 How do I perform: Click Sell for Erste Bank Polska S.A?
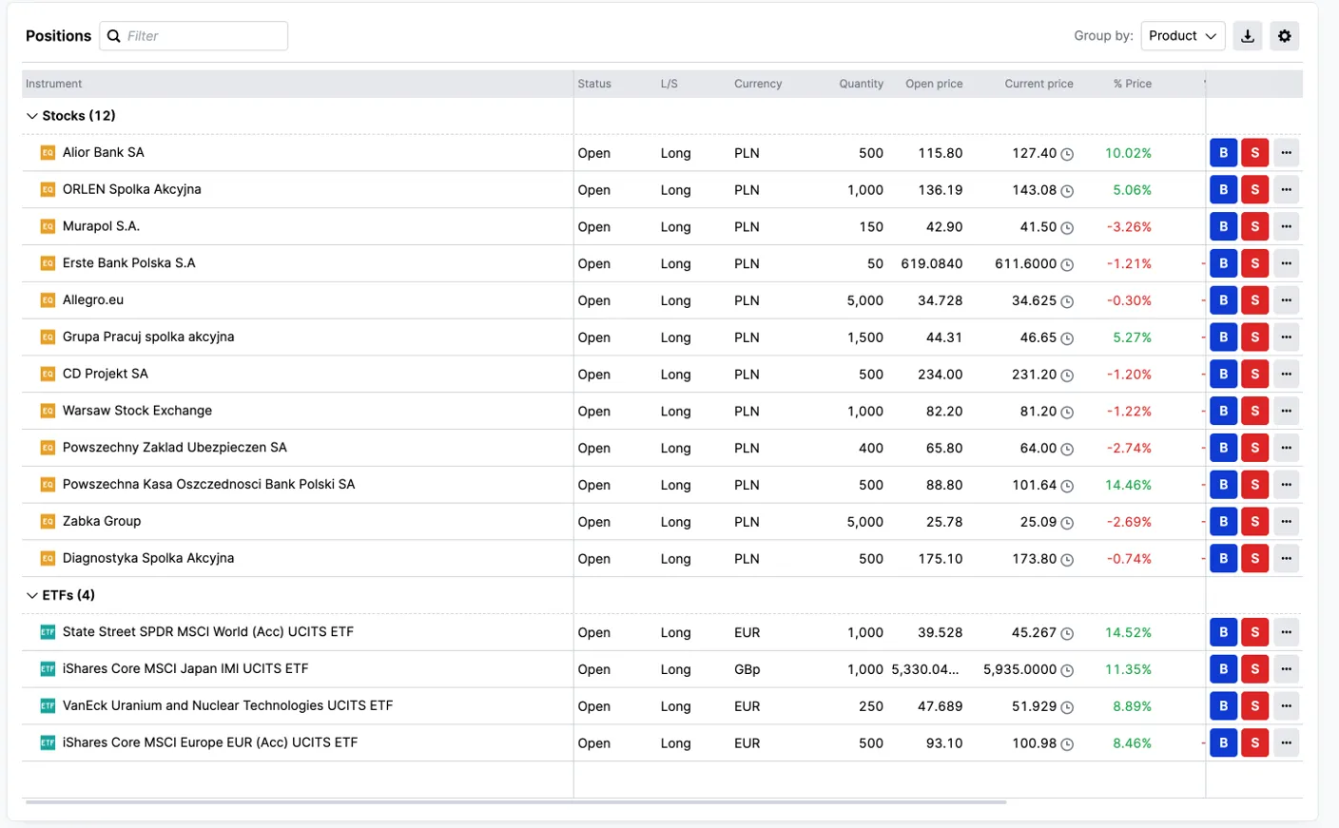(1254, 263)
